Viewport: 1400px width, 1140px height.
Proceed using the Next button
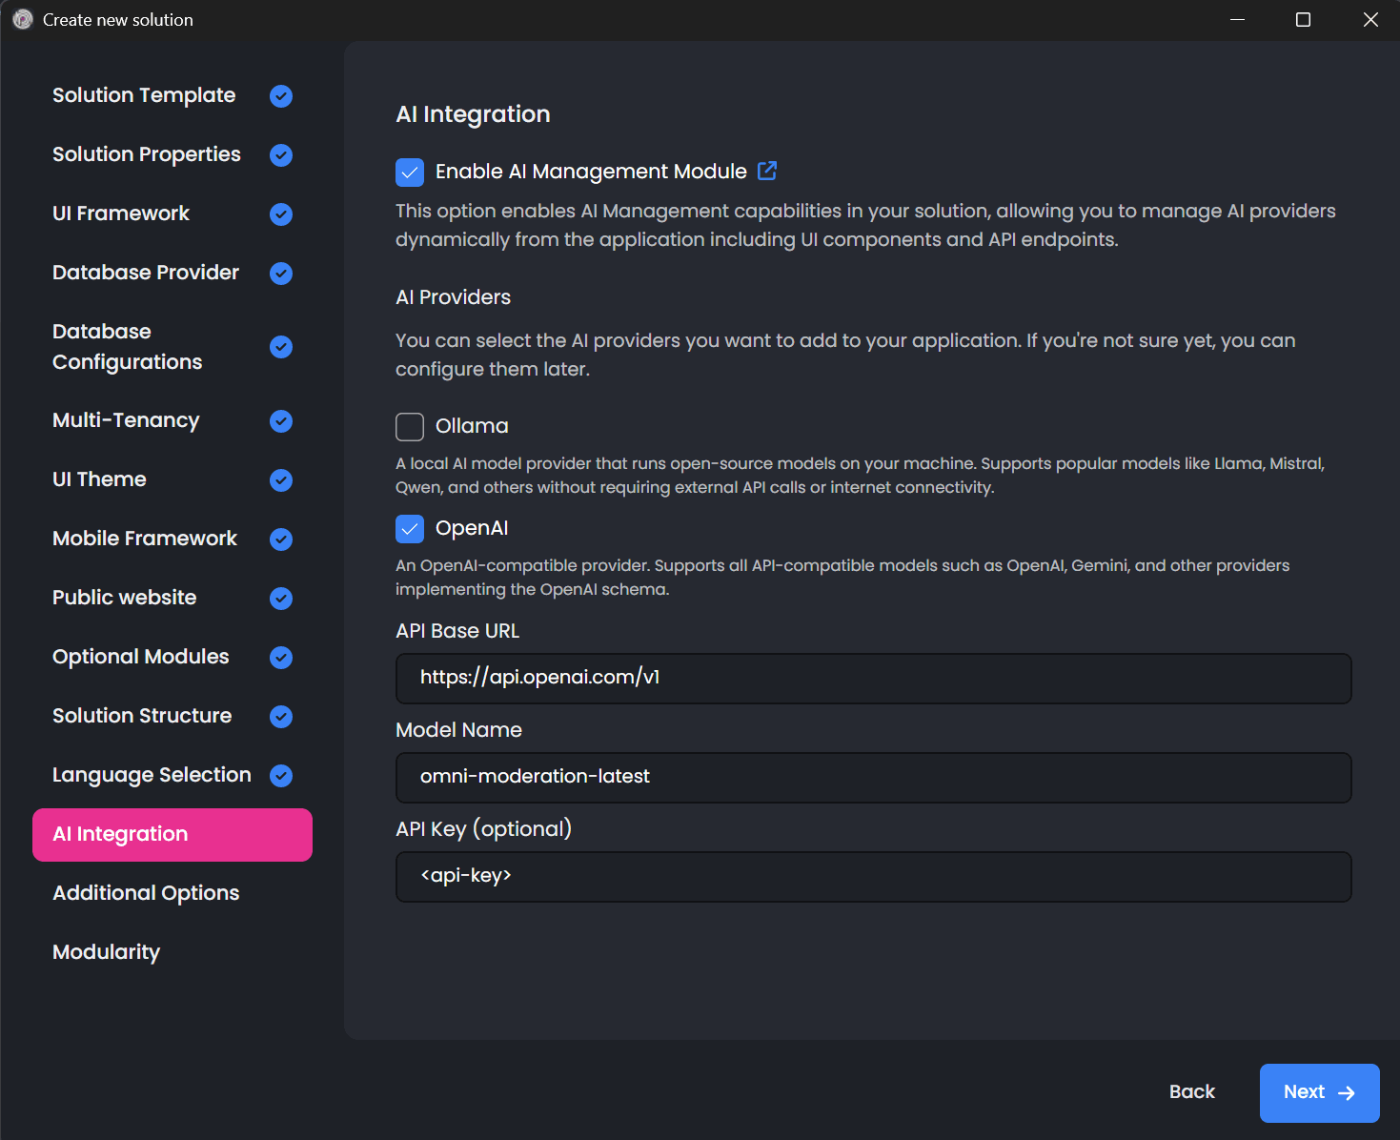tap(1319, 1092)
